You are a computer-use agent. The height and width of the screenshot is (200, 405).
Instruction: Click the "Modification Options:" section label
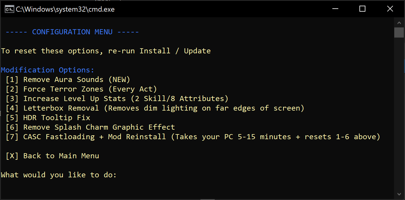(x=48, y=70)
